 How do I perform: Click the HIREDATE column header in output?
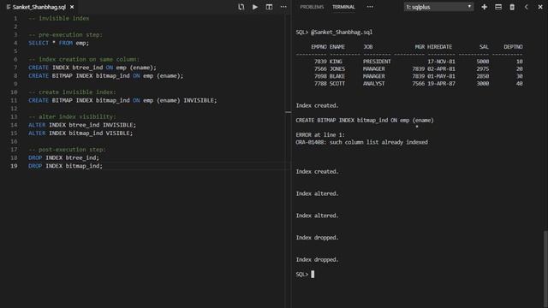(439, 47)
